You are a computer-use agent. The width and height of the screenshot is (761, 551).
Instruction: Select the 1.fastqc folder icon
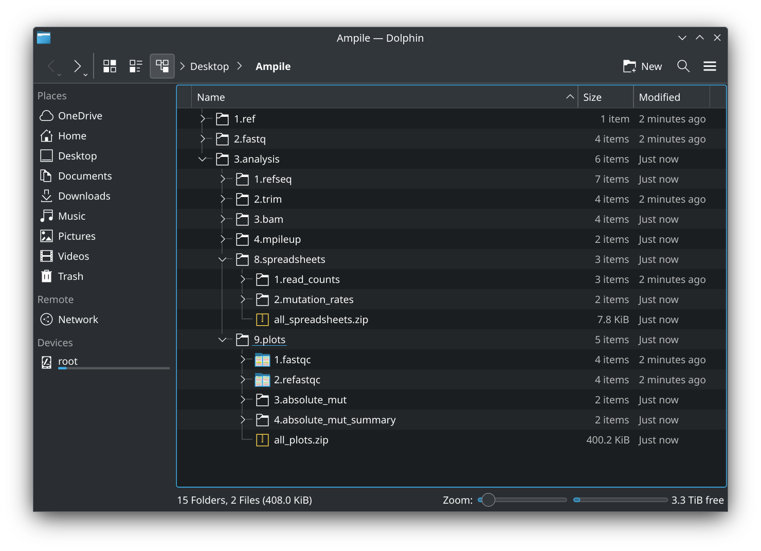coord(262,360)
